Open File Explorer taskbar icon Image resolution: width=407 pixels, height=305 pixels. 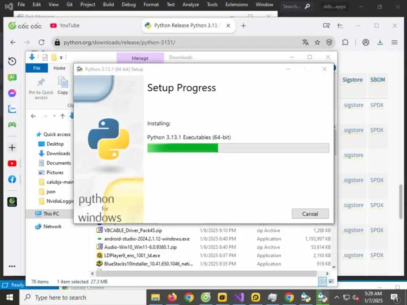pyautogui.click(x=155, y=297)
